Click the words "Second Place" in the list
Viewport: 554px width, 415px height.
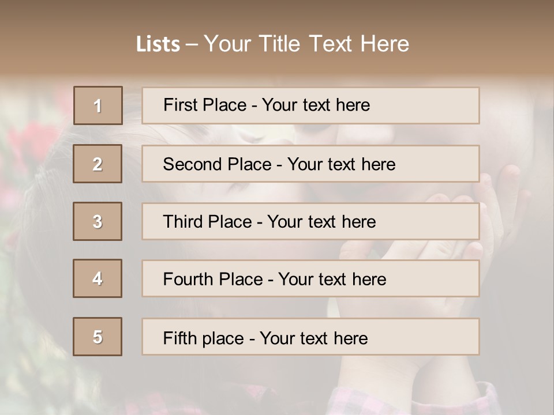(x=217, y=164)
